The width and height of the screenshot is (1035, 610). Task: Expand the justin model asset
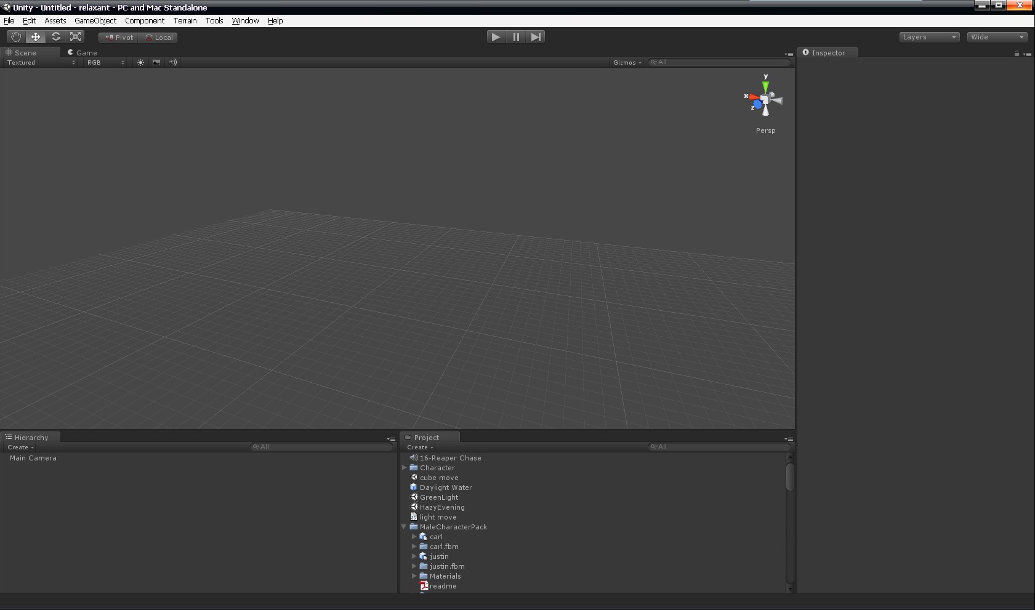[414, 556]
